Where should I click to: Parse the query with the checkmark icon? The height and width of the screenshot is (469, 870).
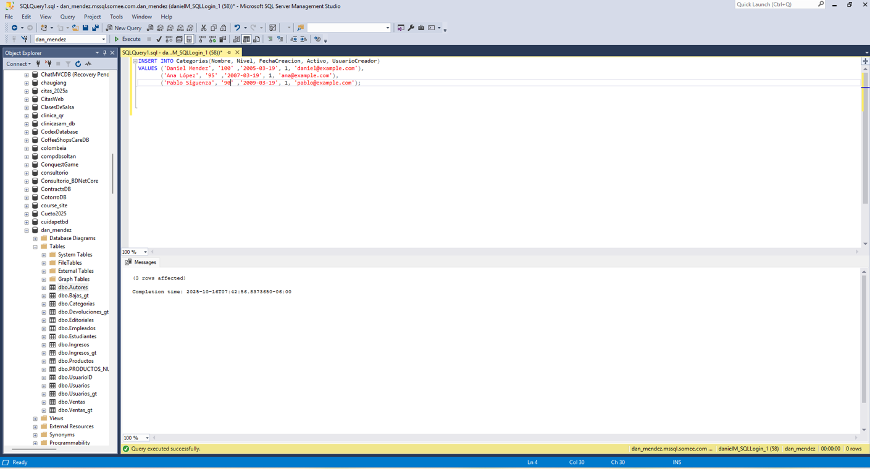tap(159, 39)
